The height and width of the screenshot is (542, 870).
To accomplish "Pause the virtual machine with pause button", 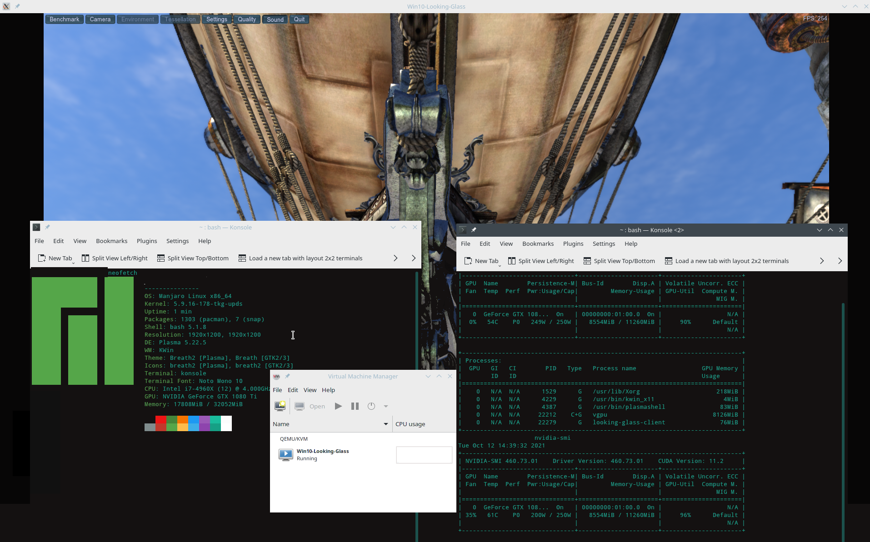I will (355, 406).
